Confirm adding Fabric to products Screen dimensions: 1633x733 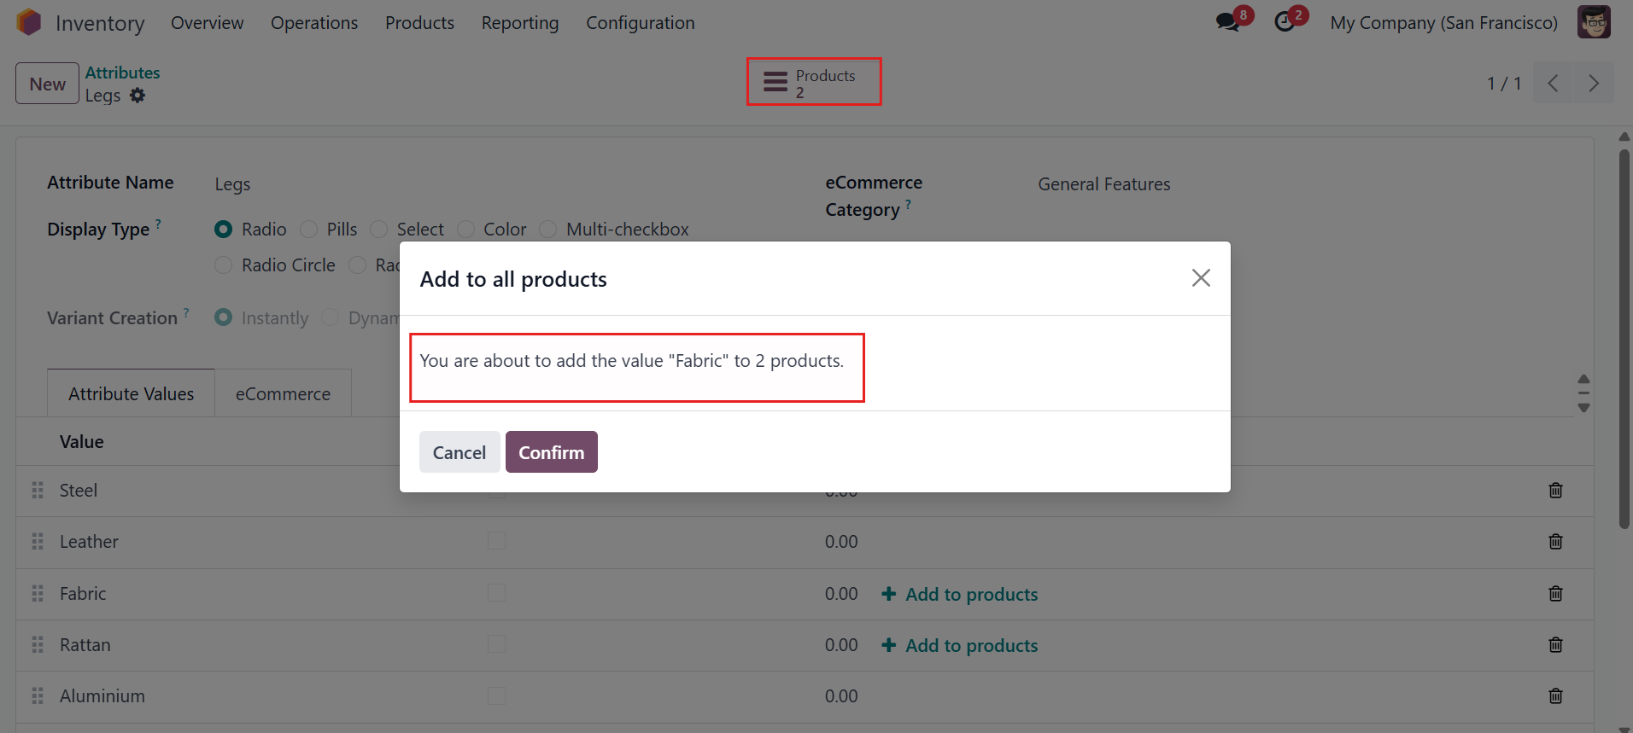click(552, 452)
